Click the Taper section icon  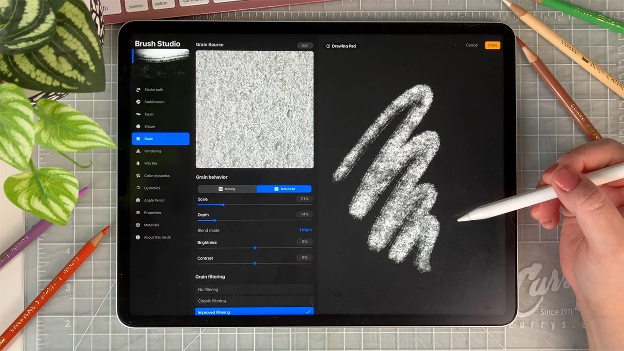[138, 114]
